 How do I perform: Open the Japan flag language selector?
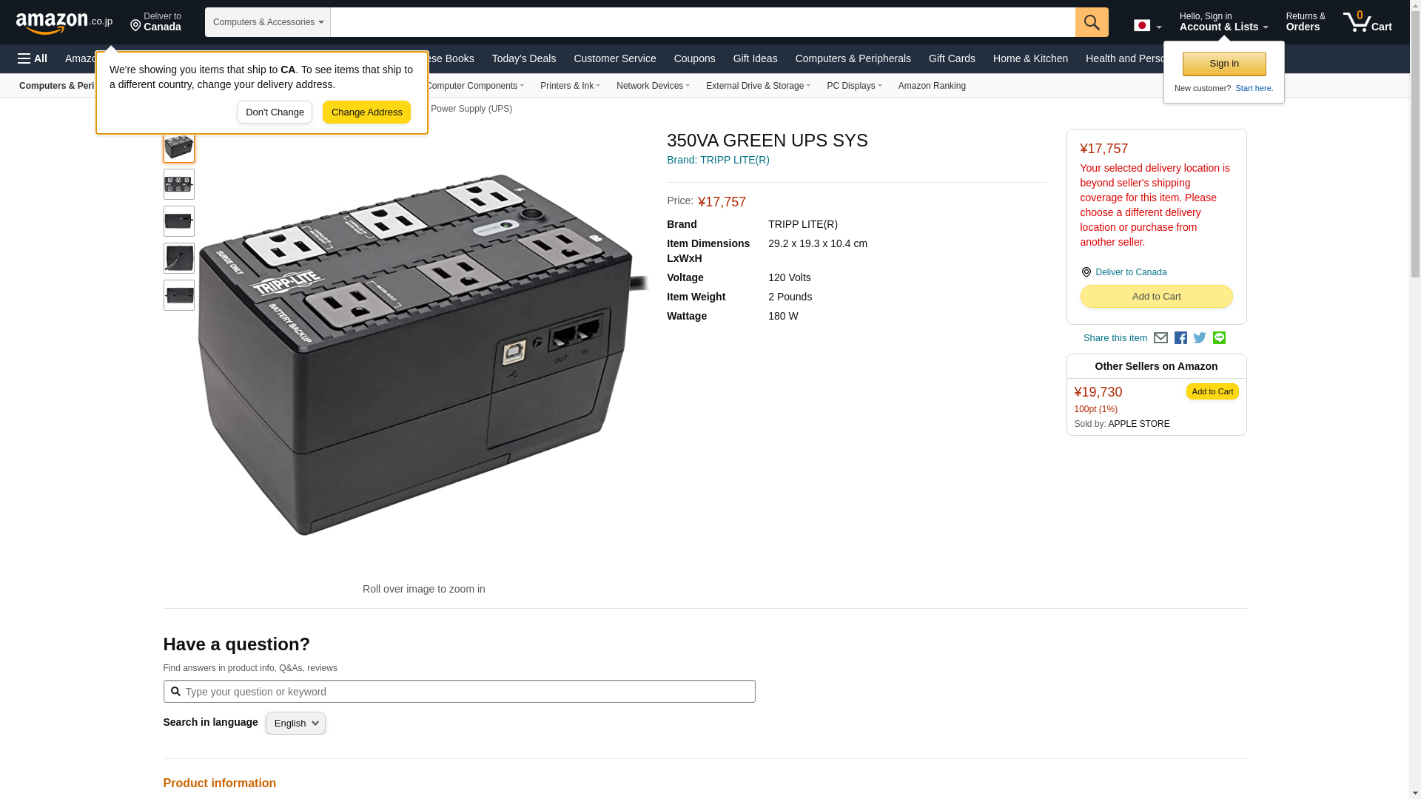point(1146,26)
